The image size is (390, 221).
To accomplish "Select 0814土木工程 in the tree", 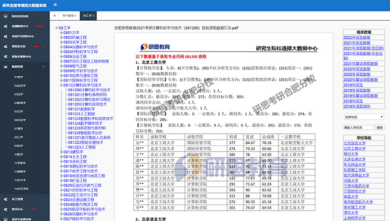I will coord(75,157).
